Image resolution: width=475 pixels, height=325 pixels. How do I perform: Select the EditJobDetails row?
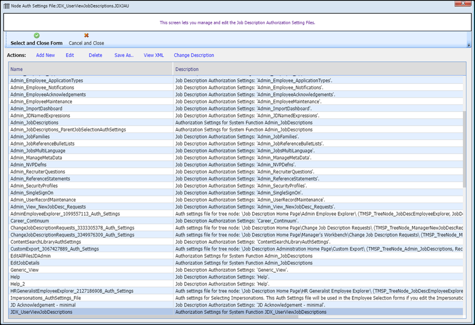[236, 263]
